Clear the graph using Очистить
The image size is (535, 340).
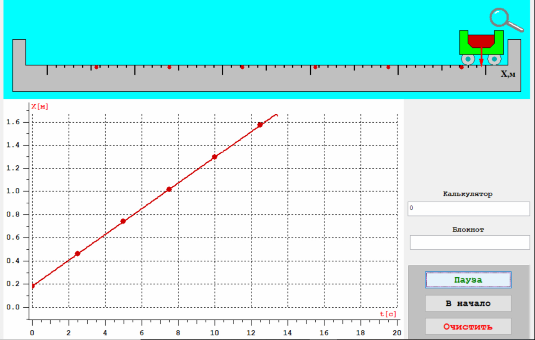click(x=468, y=326)
